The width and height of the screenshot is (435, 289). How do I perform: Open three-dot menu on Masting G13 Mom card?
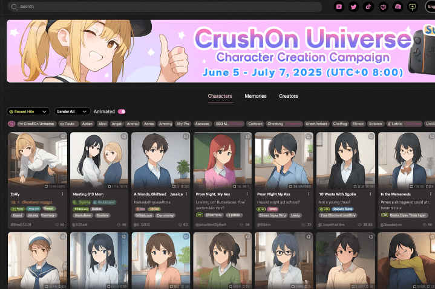pyautogui.click(x=125, y=194)
